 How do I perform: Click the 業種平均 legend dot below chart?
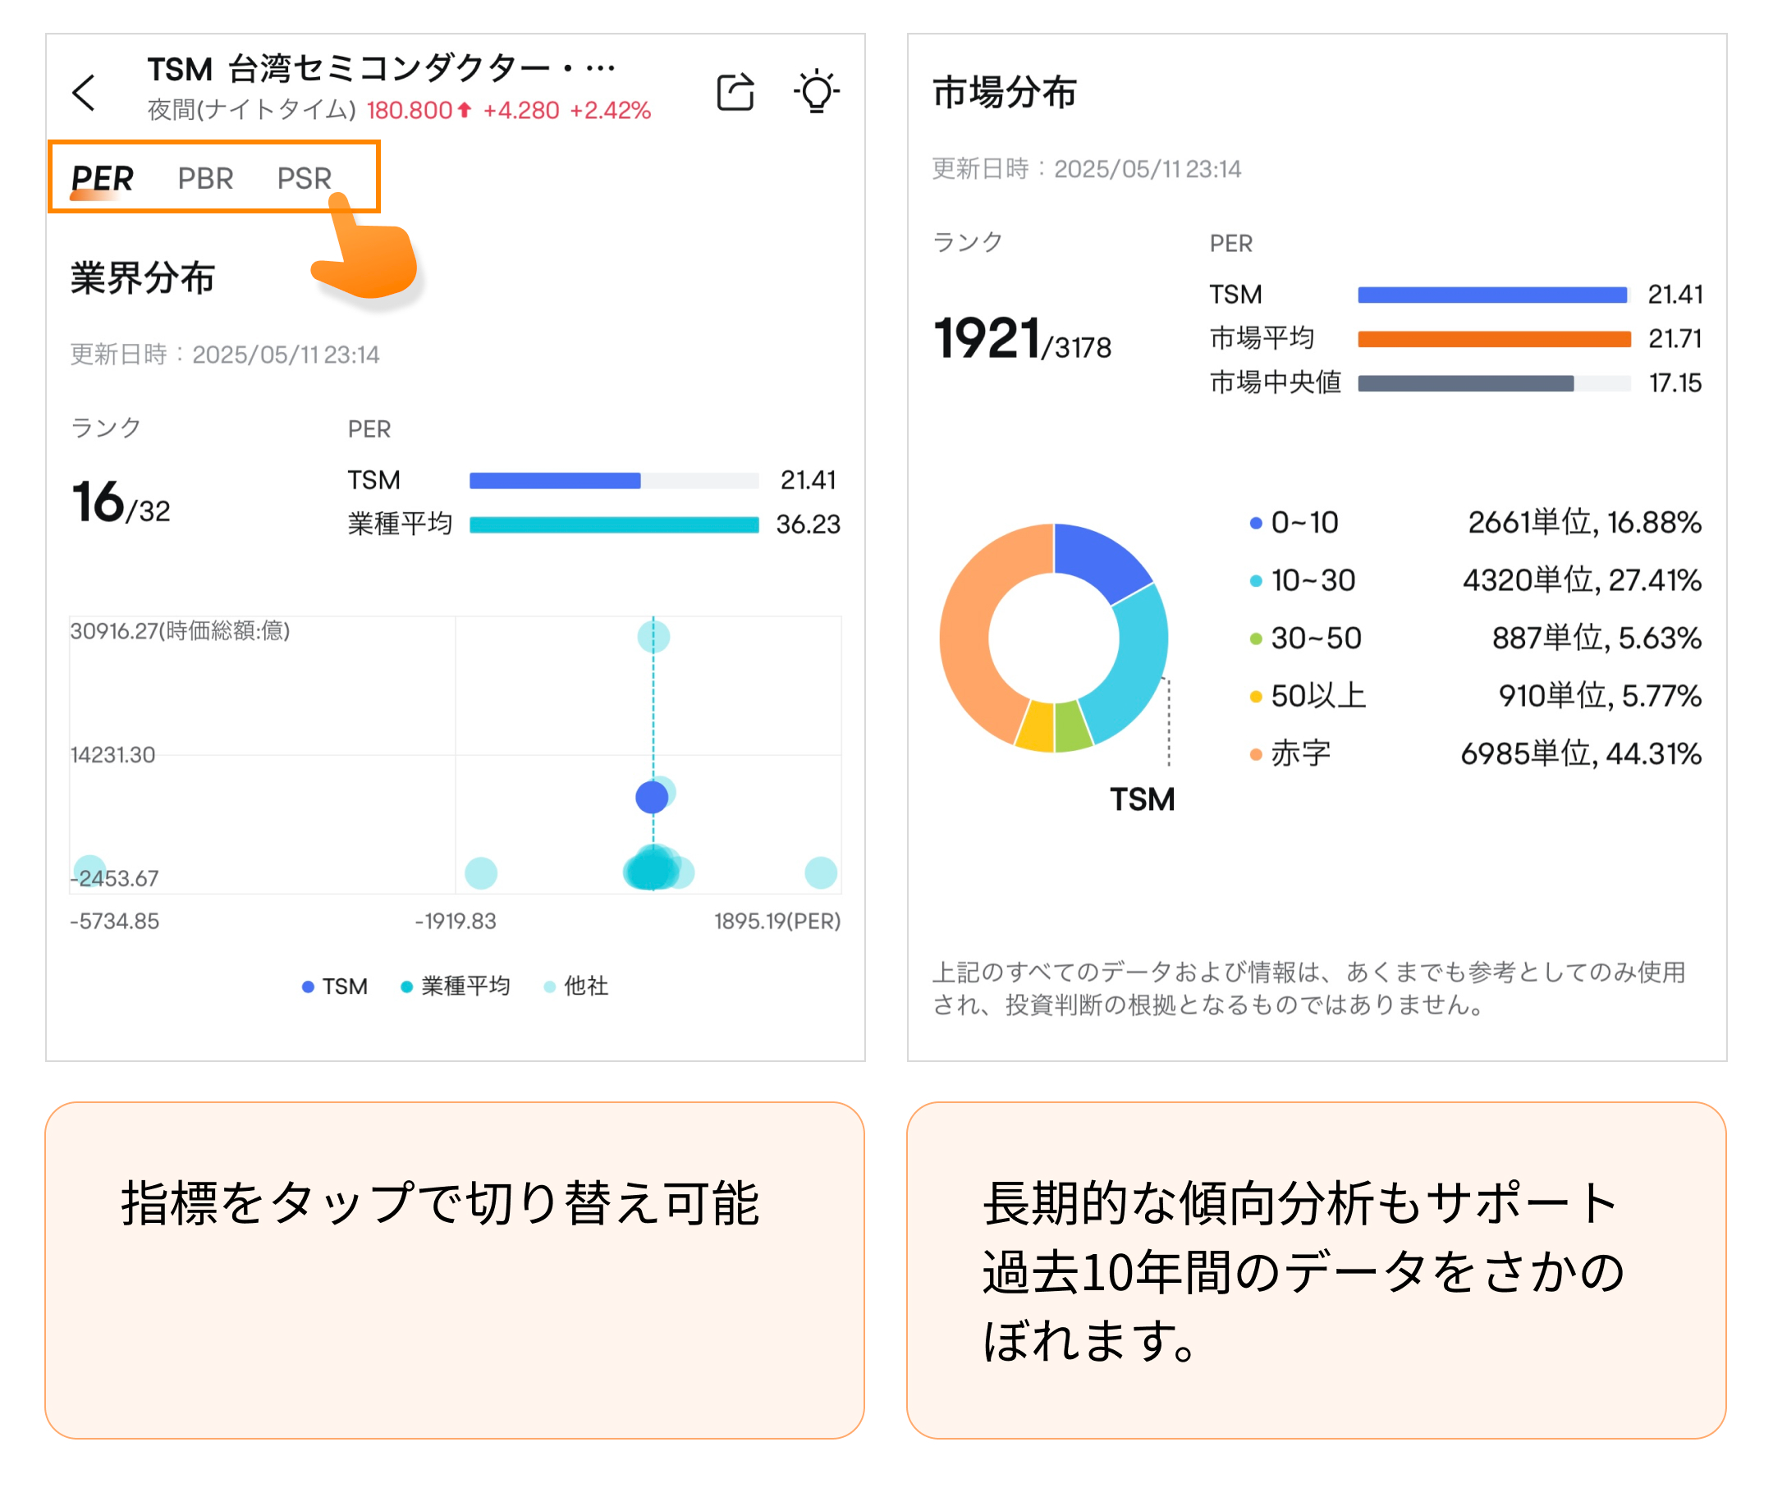(406, 987)
